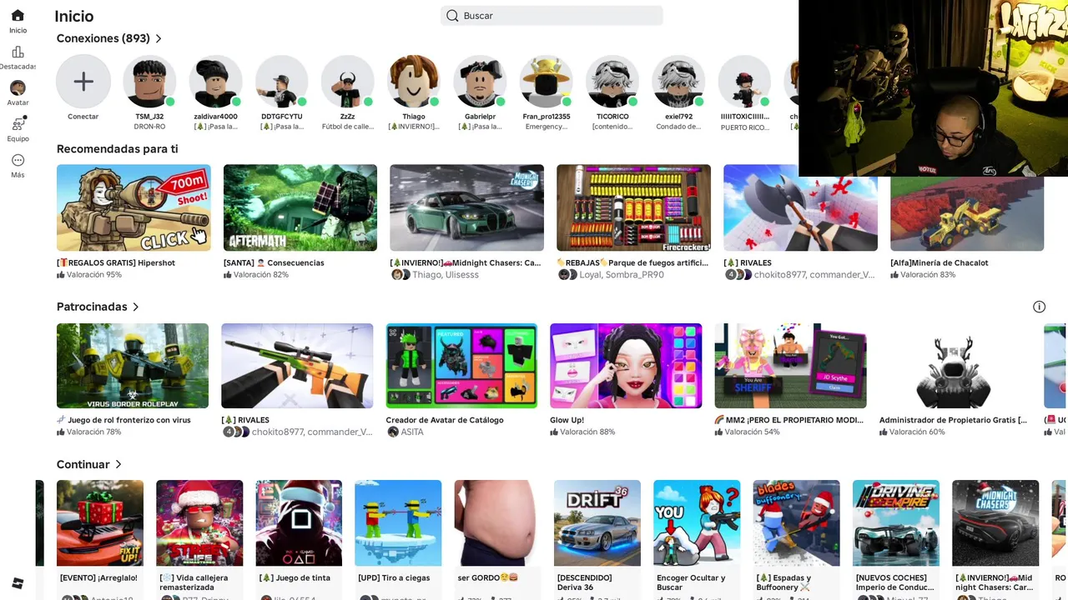Open Espadas y Buffoonery thumbnail
Image resolution: width=1068 pixels, height=600 pixels.
796,523
